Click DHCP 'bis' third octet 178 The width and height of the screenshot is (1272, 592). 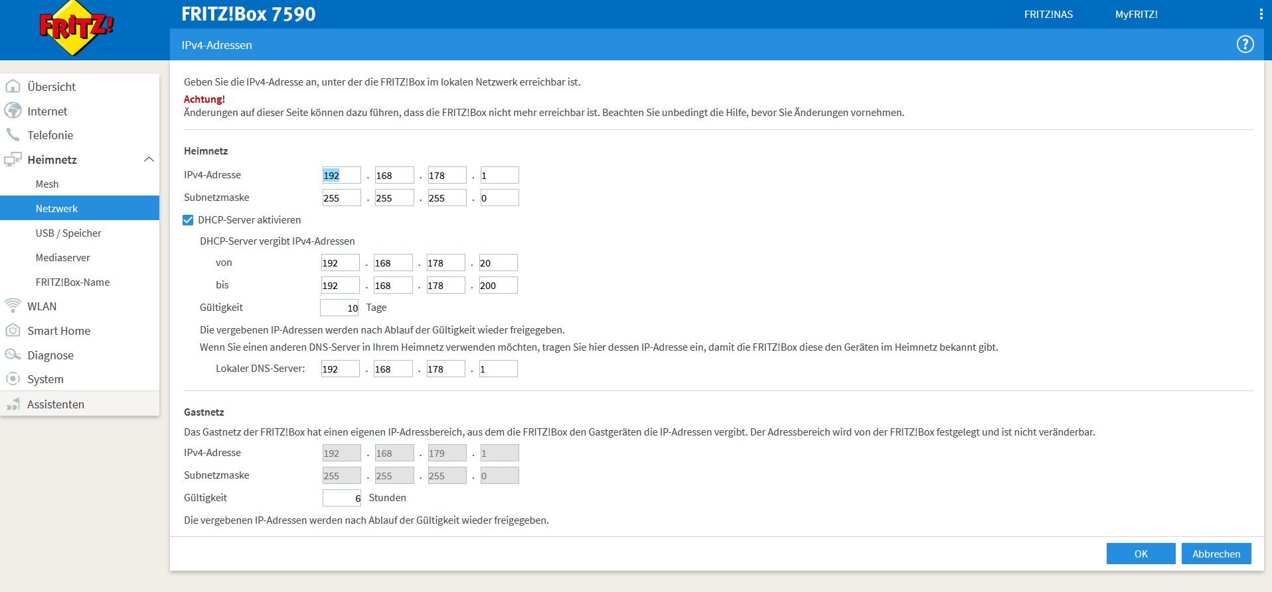pos(445,285)
